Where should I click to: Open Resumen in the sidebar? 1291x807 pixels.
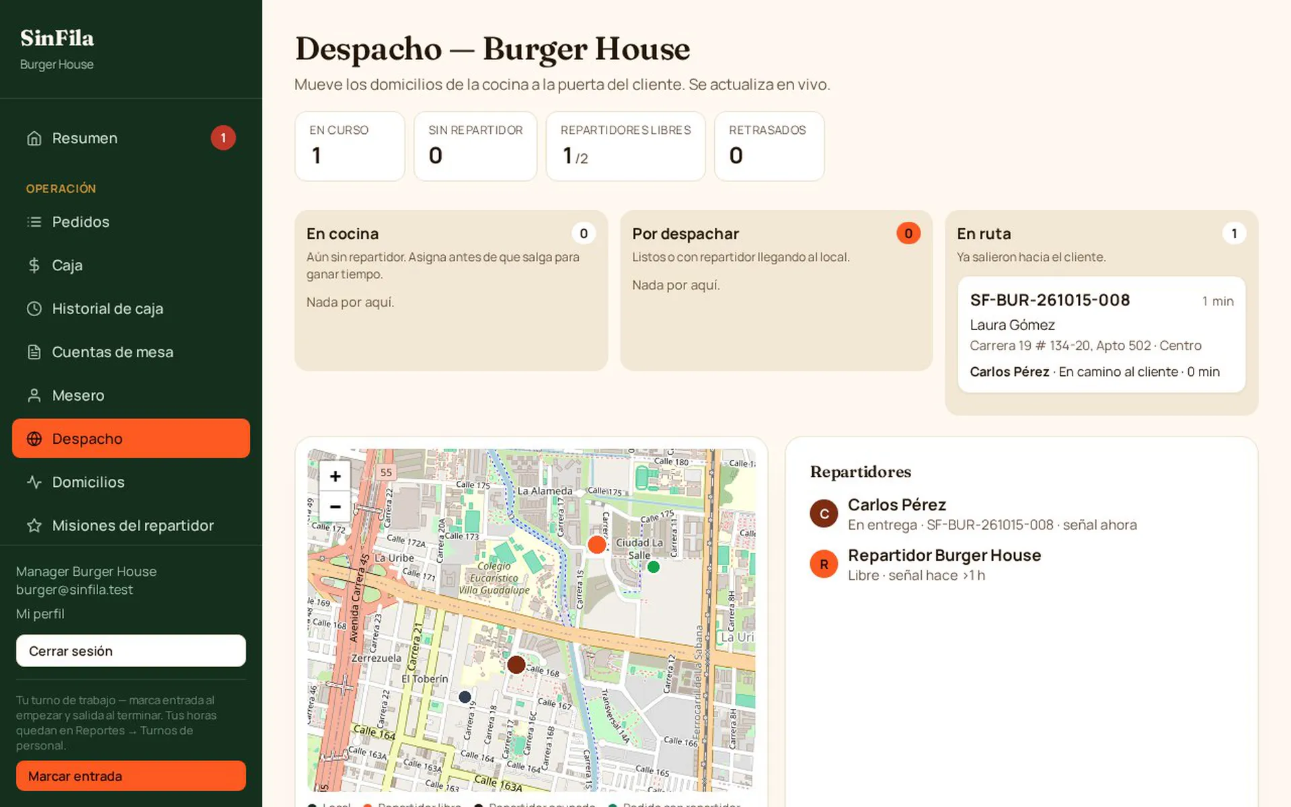click(131, 138)
